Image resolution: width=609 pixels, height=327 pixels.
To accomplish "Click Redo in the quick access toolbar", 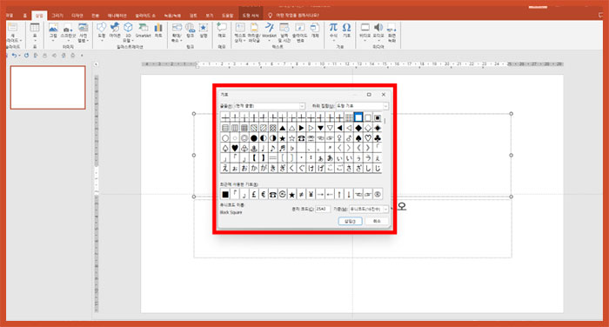I will point(26,56).
